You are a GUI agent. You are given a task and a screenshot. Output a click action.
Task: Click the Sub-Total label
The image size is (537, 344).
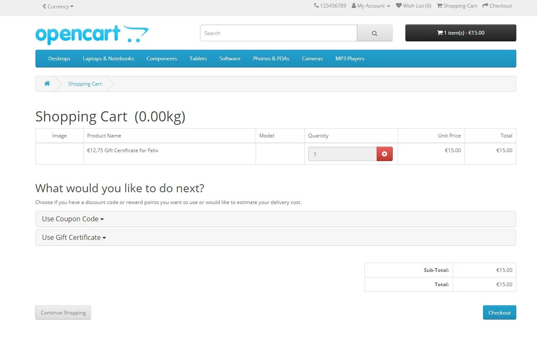pos(437,270)
